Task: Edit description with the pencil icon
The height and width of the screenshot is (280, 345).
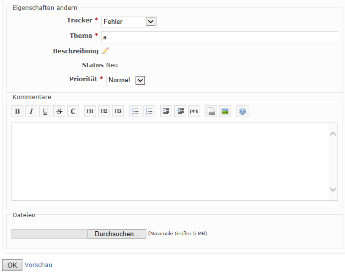Action: (106, 51)
